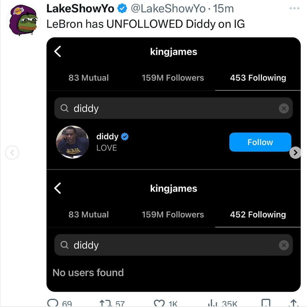Go to the previous image with left arrow
307x307 pixels.
12,152
